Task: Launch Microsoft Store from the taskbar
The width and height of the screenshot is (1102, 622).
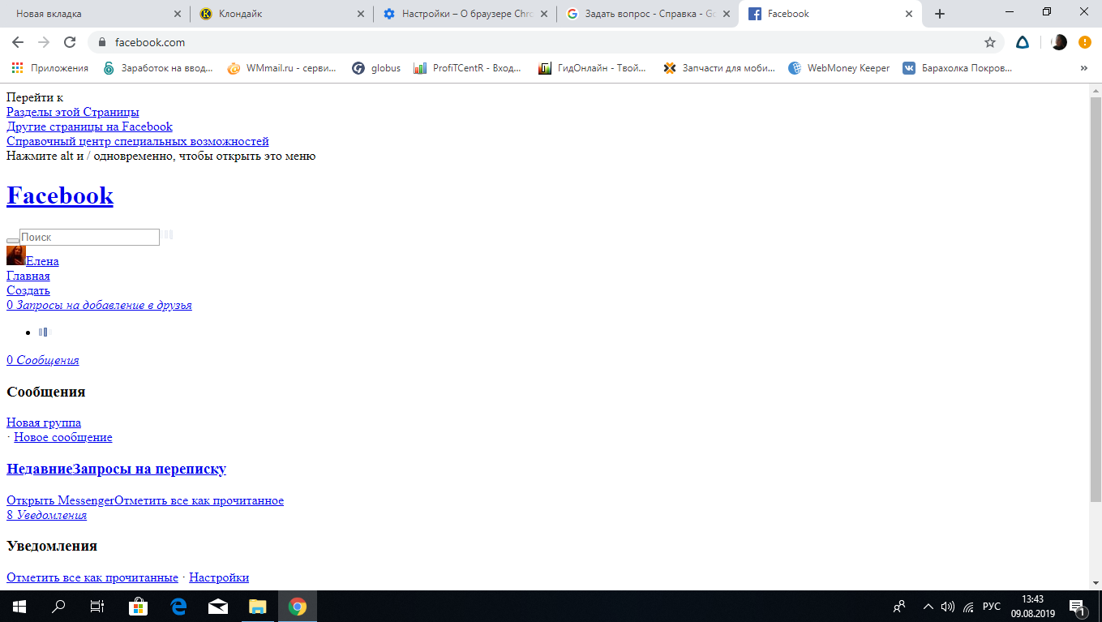Action: click(x=139, y=606)
